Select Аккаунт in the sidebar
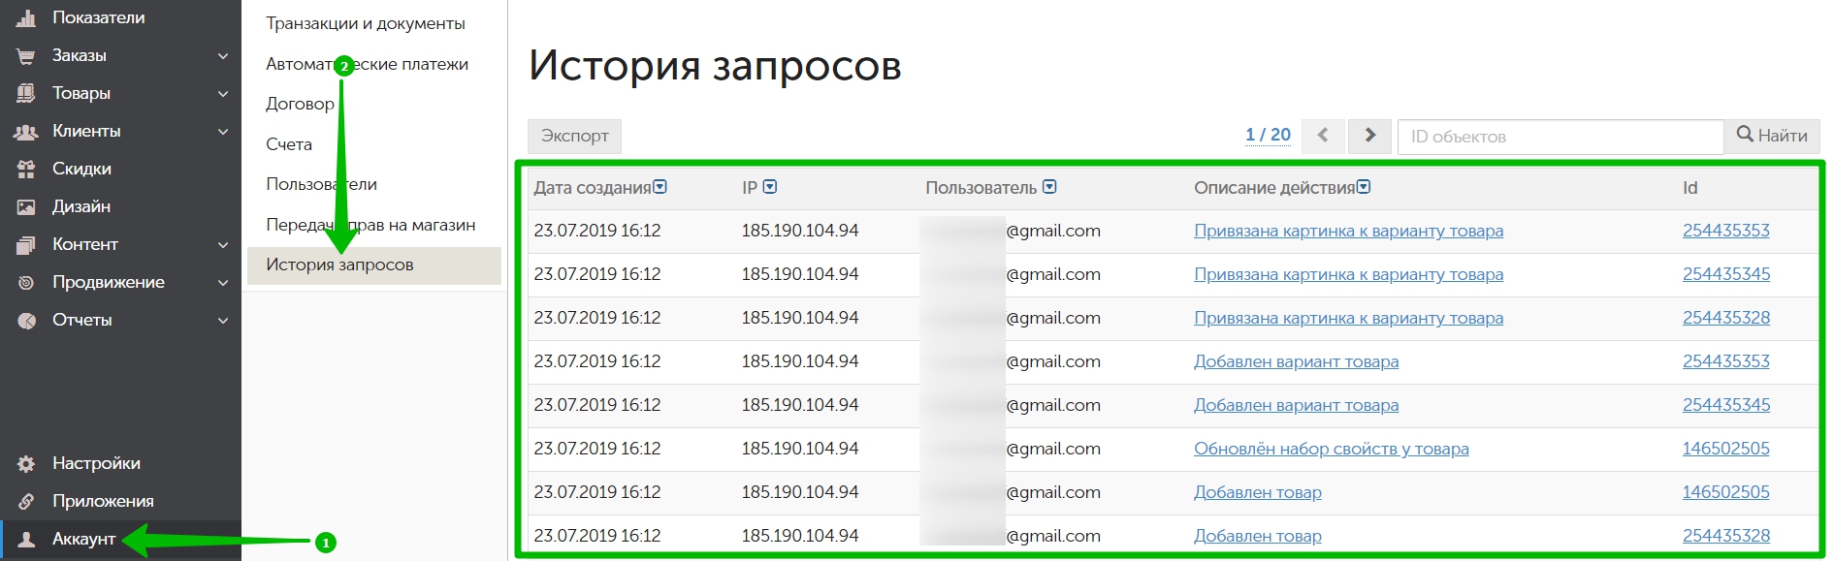This screenshot has height=561, width=1834. point(120,540)
